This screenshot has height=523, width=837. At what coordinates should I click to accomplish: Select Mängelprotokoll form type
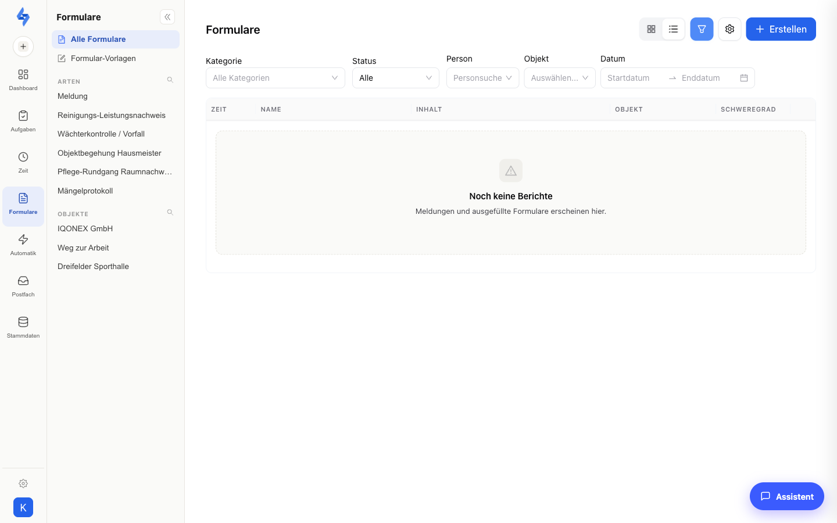[x=116, y=191]
